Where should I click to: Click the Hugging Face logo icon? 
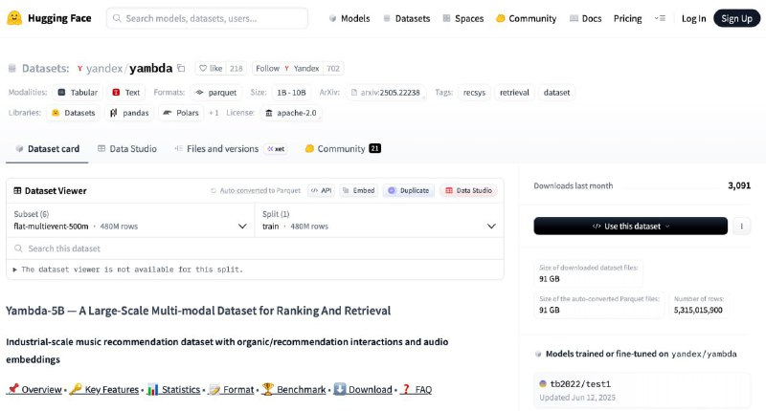click(14, 18)
